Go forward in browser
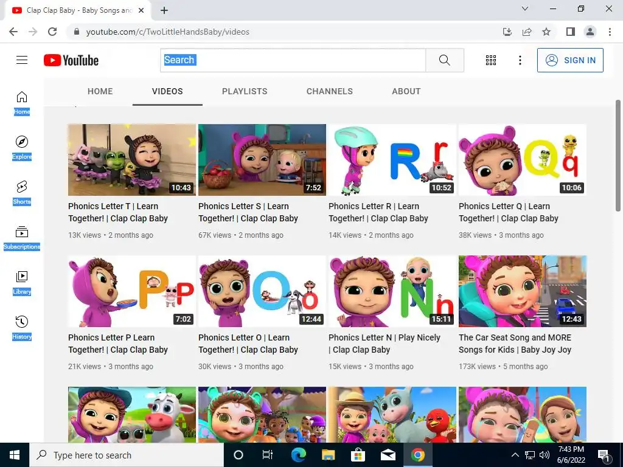Viewport: 623px width, 467px height. 33,32
